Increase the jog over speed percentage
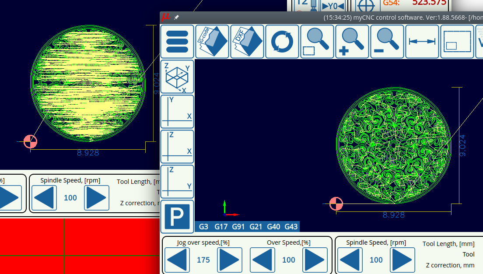The width and height of the screenshot is (483, 274). 230,260
